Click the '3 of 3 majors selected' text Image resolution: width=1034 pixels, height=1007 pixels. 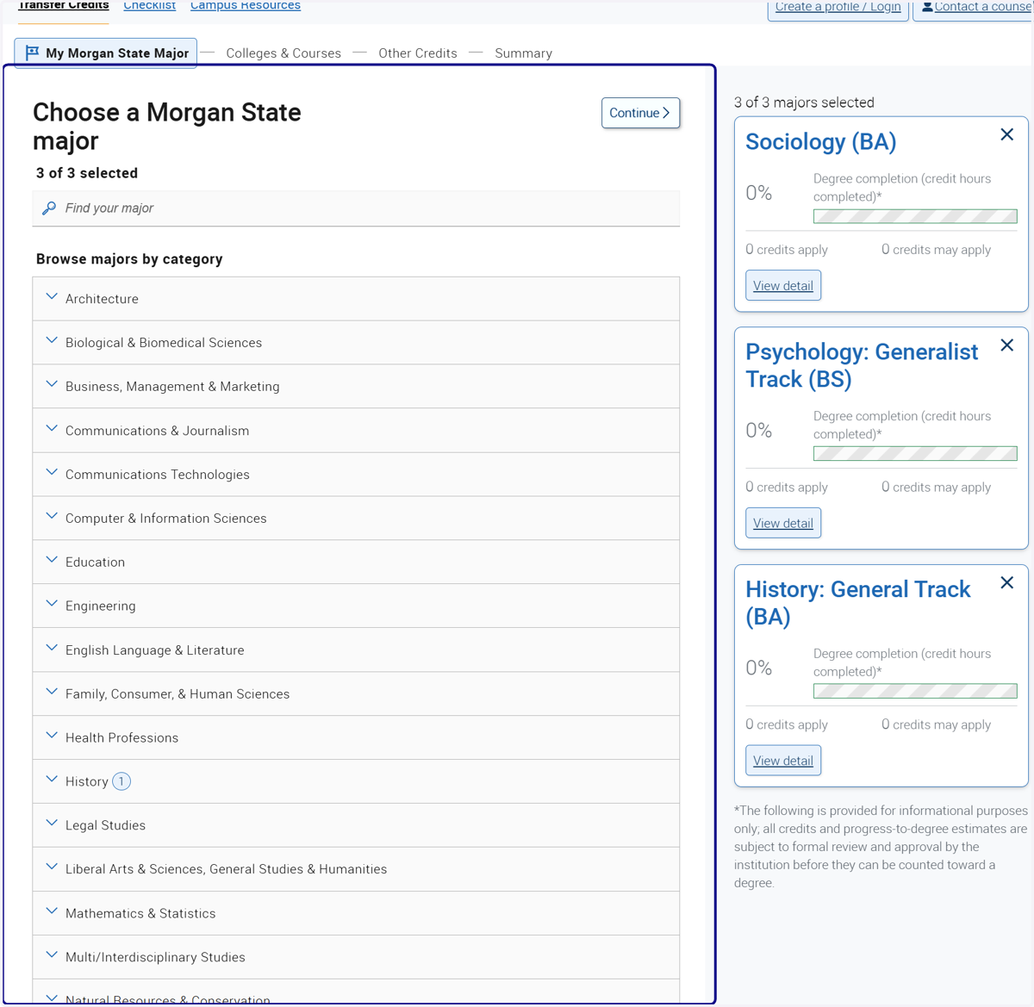click(804, 103)
